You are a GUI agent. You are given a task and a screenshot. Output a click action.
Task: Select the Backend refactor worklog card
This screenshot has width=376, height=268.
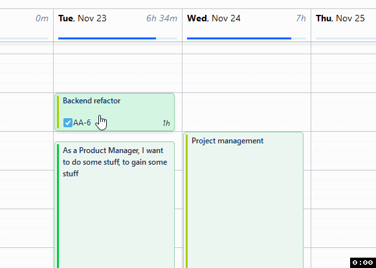(115, 112)
